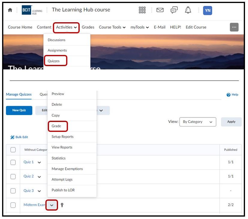Toggle the select-all checkbox in table header
This screenshot has width=248, height=219.
tap(13, 150)
